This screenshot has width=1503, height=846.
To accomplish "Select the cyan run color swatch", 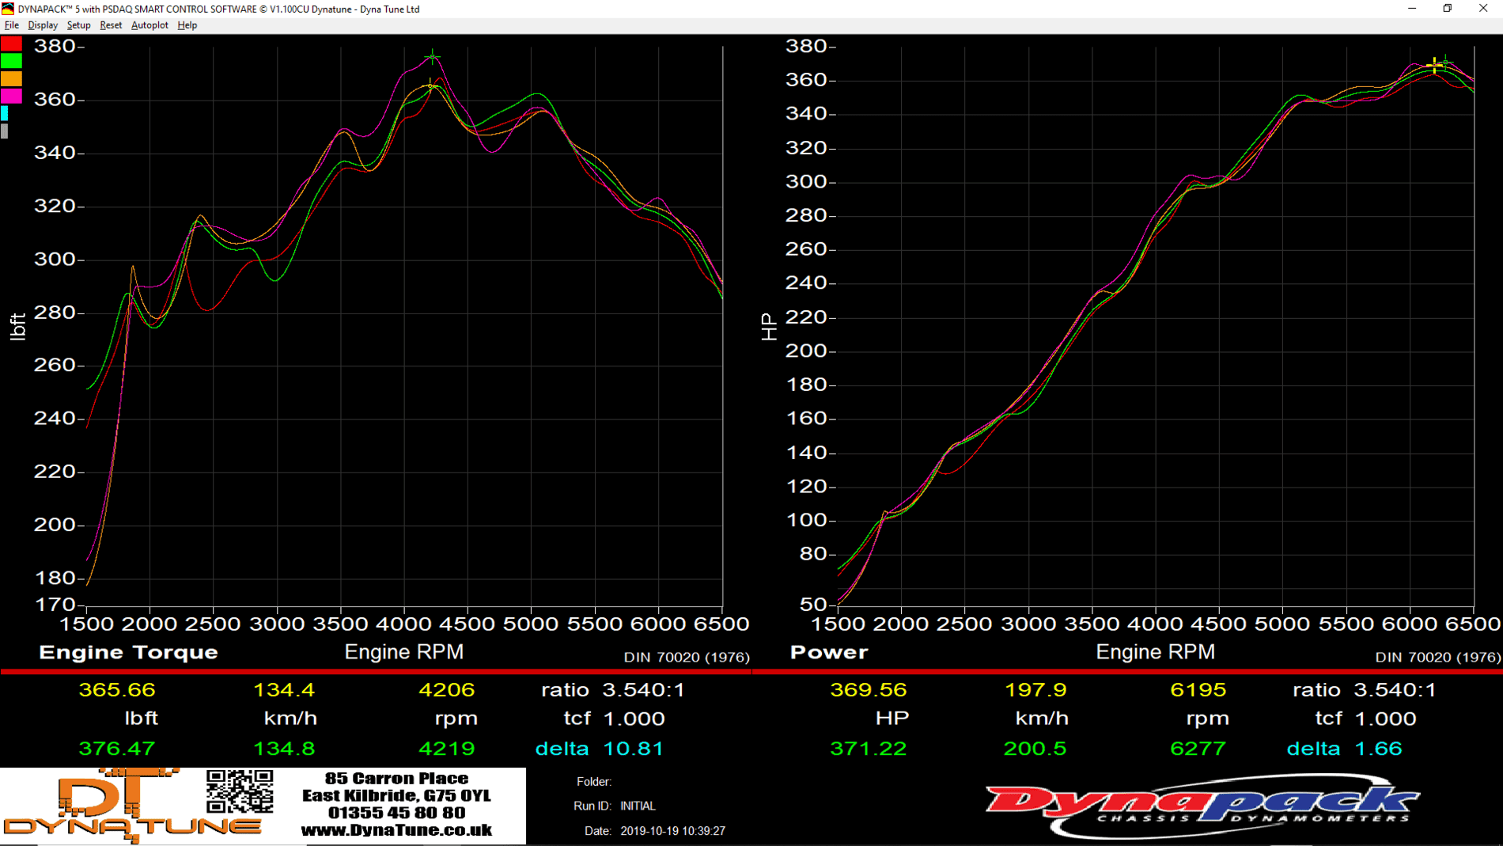I will 4,113.
